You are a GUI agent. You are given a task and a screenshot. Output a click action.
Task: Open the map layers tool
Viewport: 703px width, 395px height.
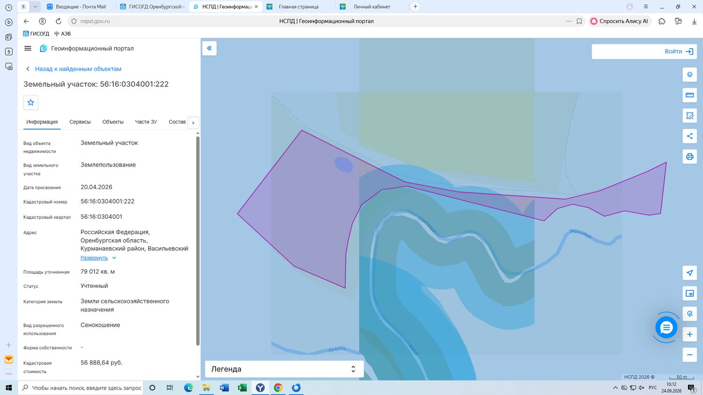(x=689, y=74)
